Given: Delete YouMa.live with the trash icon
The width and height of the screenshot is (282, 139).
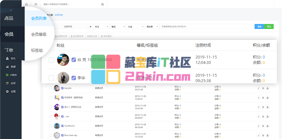Looking at the screenshot, I should click(263, 126).
